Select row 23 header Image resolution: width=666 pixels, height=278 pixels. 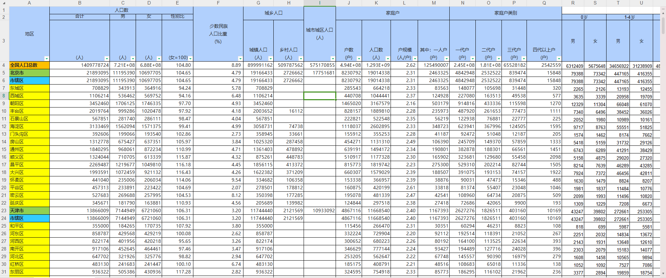pyautogui.click(x=4, y=211)
